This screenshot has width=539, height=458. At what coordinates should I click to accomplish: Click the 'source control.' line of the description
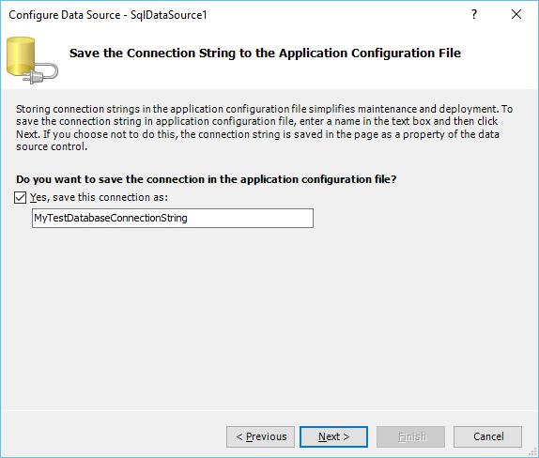(x=52, y=146)
